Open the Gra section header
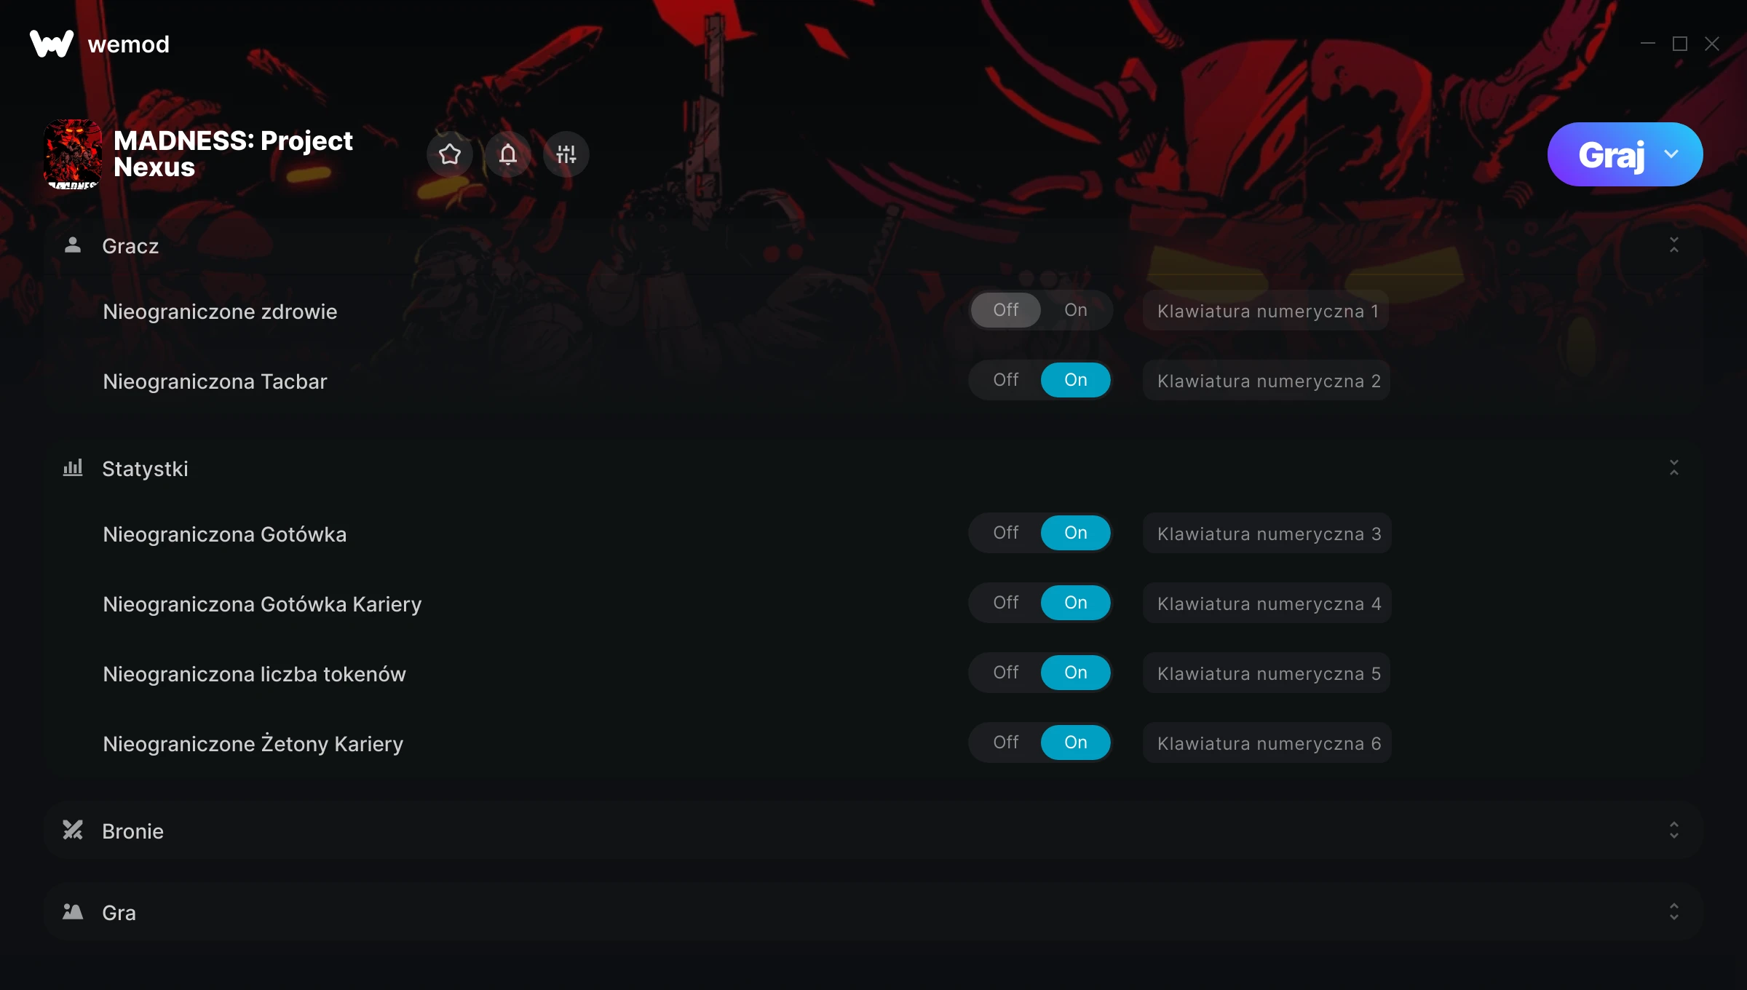The image size is (1747, 990). pos(873,912)
